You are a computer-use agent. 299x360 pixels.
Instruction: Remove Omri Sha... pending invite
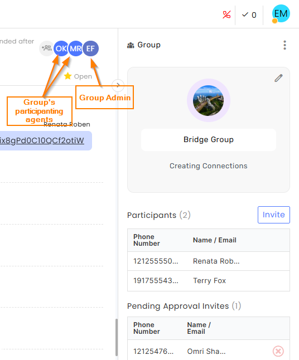point(278,351)
